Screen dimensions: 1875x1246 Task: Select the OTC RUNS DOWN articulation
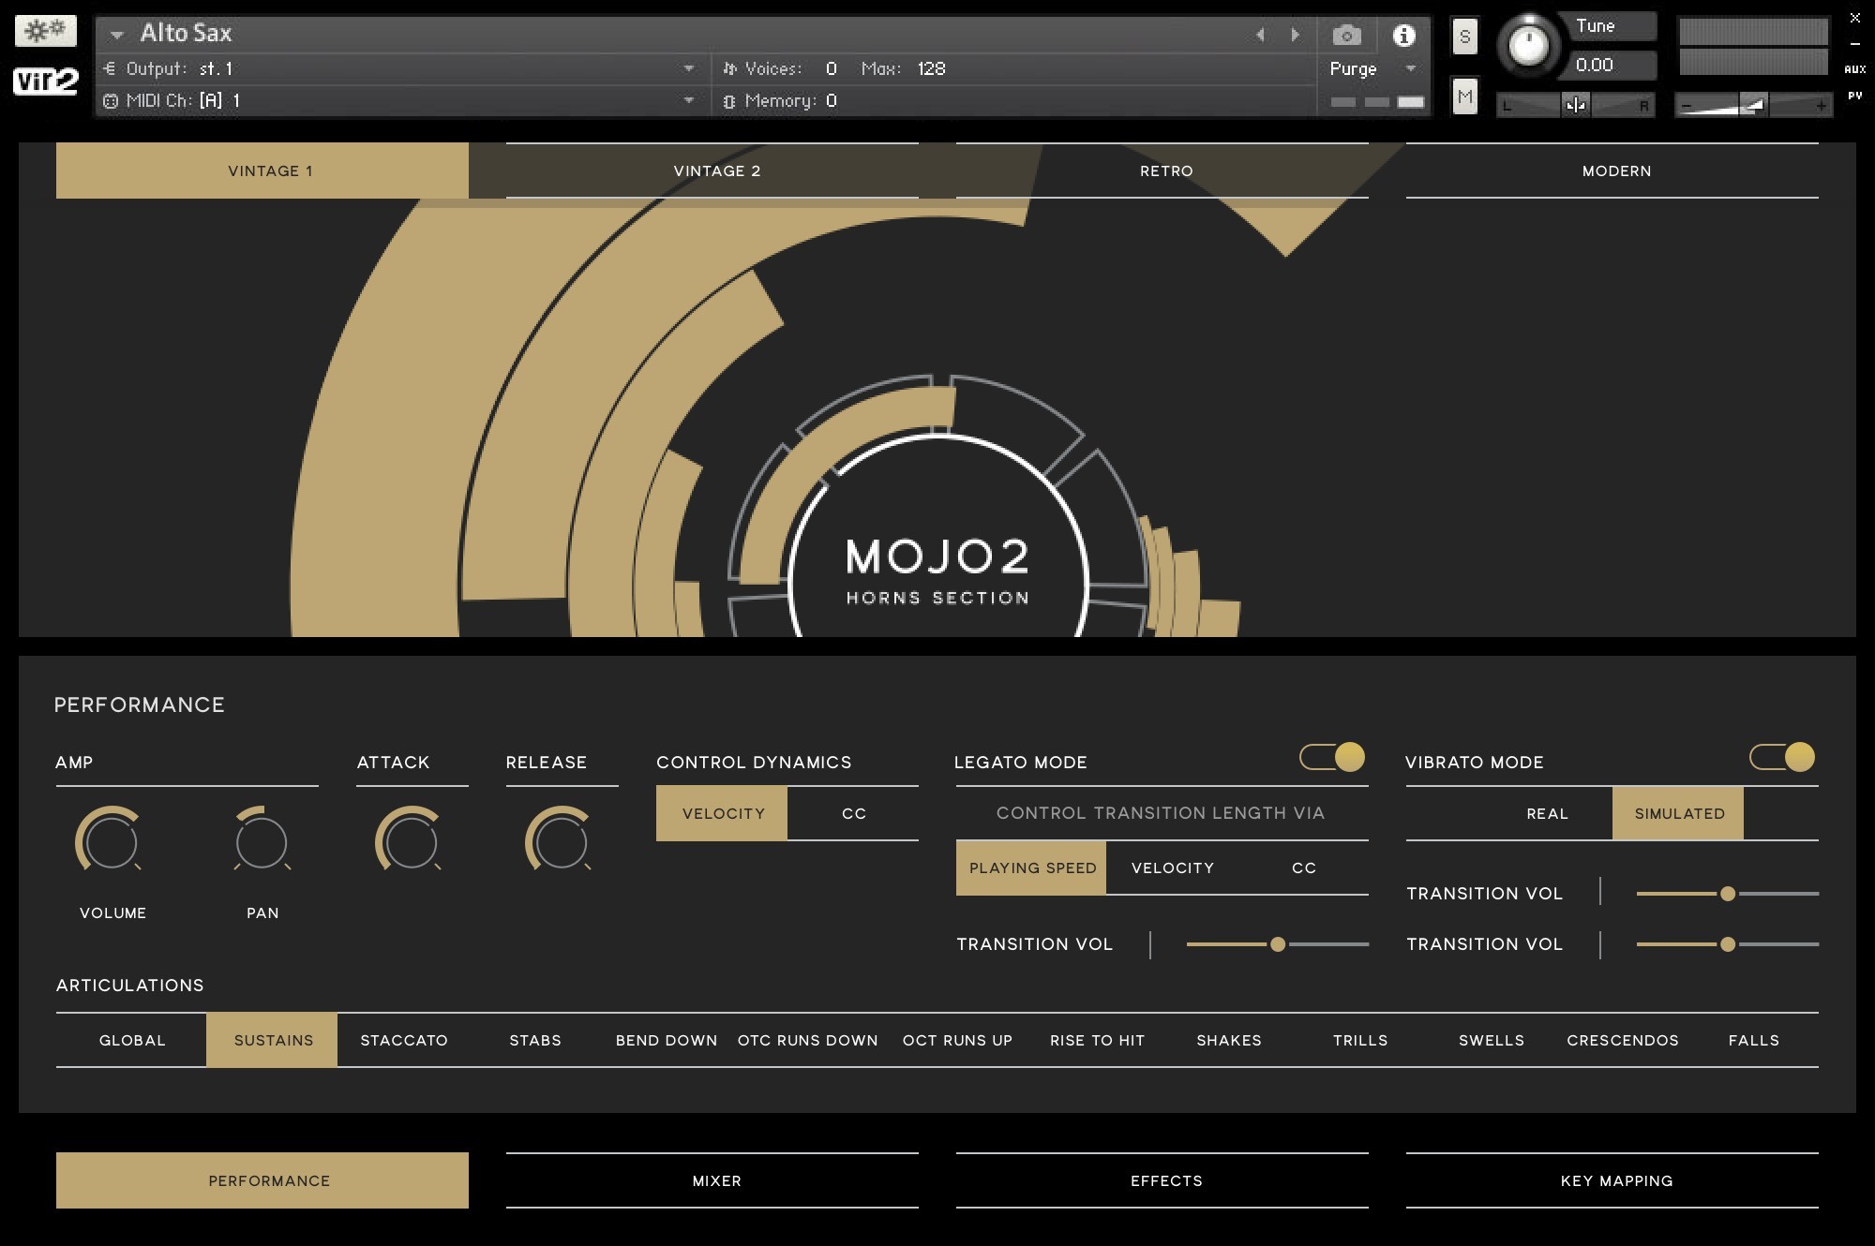click(807, 1040)
